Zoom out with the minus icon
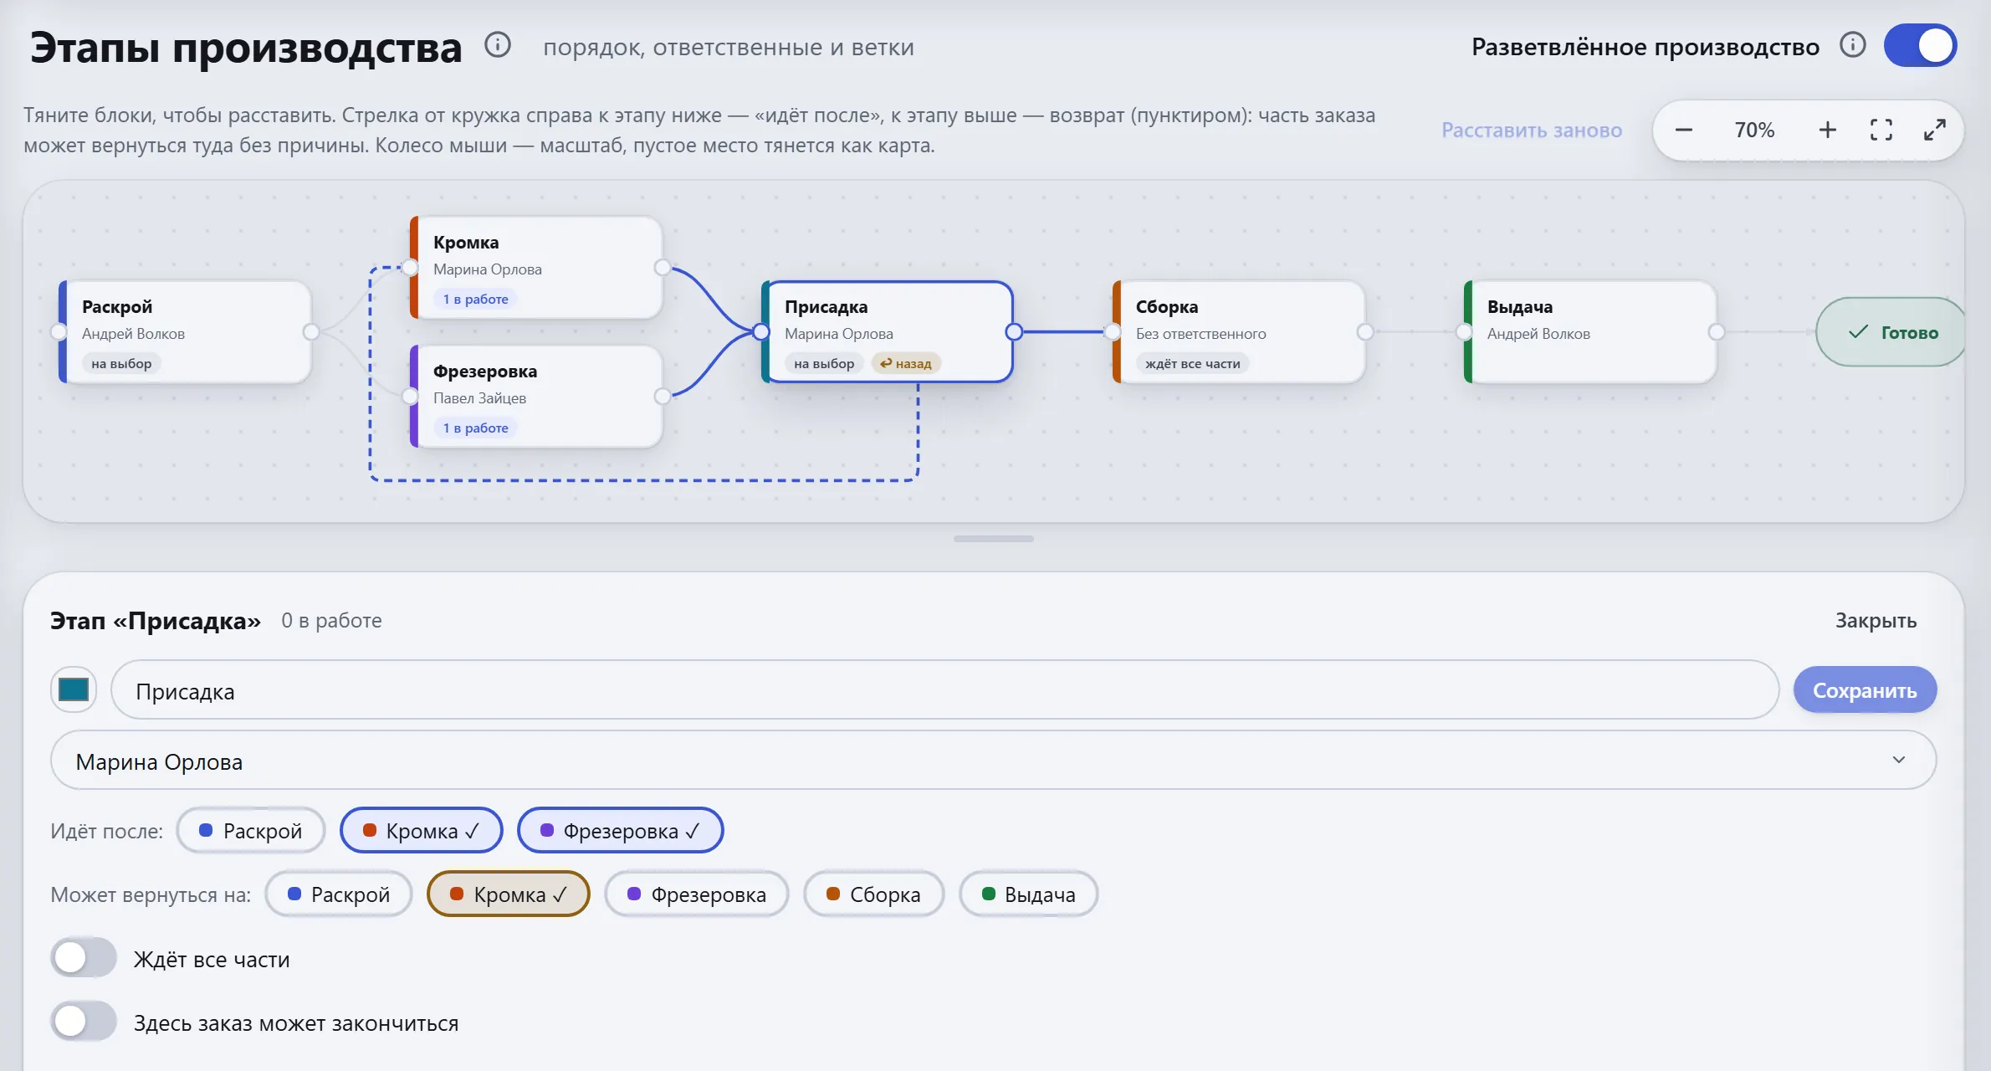This screenshot has width=1991, height=1071. click(x=1684, y=130)
